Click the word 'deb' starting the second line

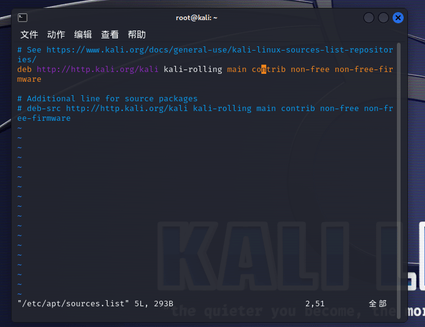[24, 70]
